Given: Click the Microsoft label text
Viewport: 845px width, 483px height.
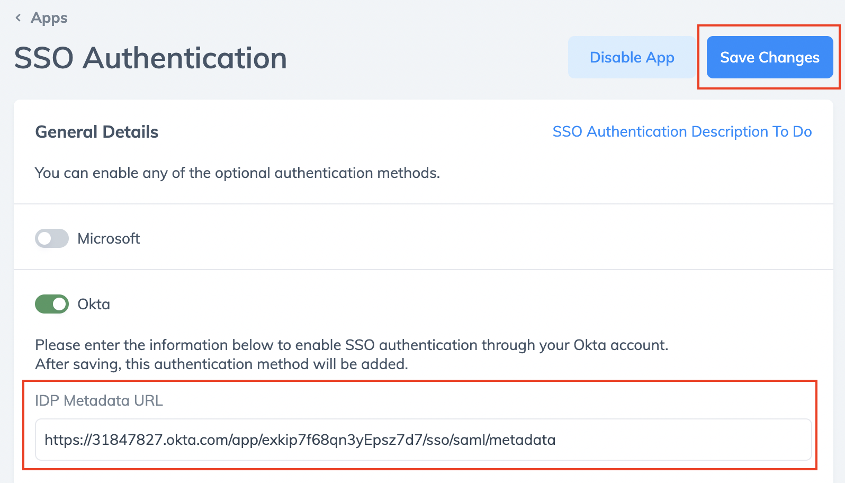Looking at the screenshot, I should [x=109, y=238].
